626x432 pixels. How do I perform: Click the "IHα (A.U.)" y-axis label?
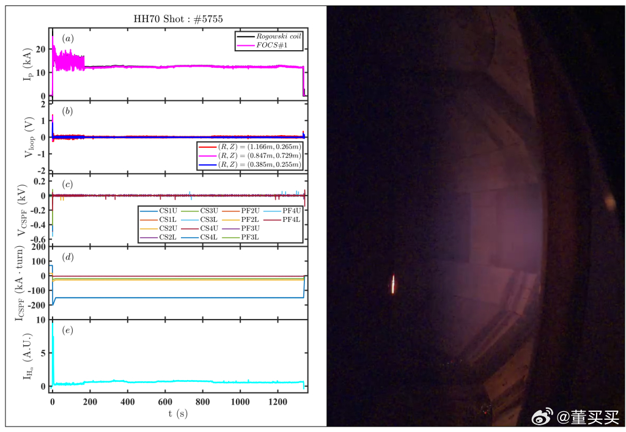point(28,356)
